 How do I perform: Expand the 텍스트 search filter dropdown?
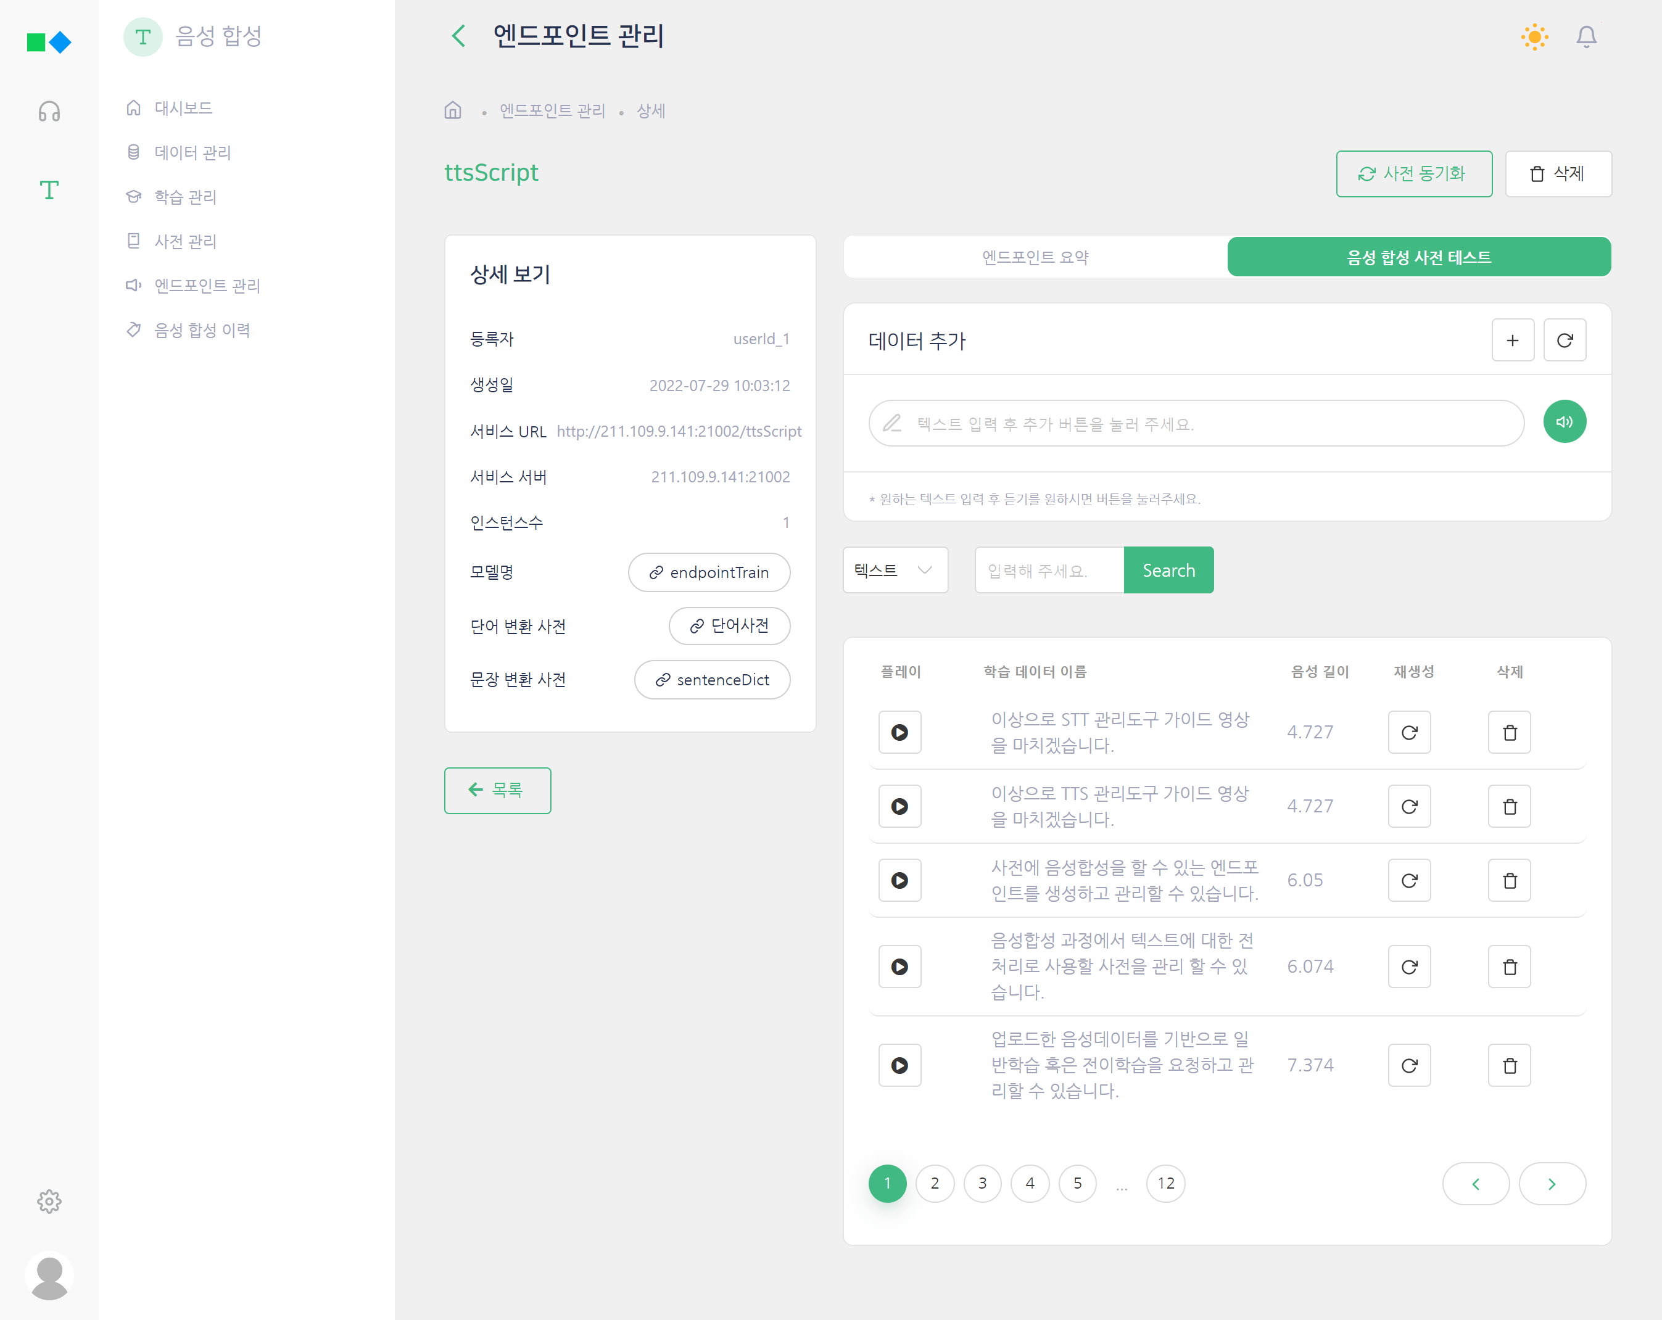894,570
